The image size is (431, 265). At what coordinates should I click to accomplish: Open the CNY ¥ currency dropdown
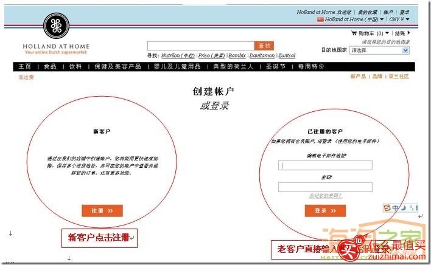(399, 19)
